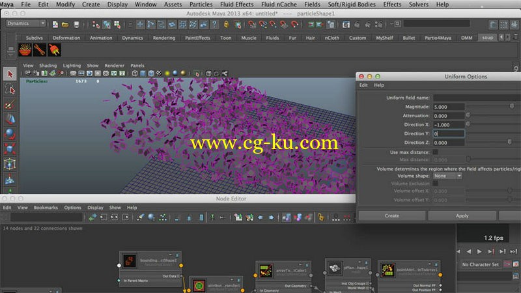Create a new scene from the status line

point(55,24)
